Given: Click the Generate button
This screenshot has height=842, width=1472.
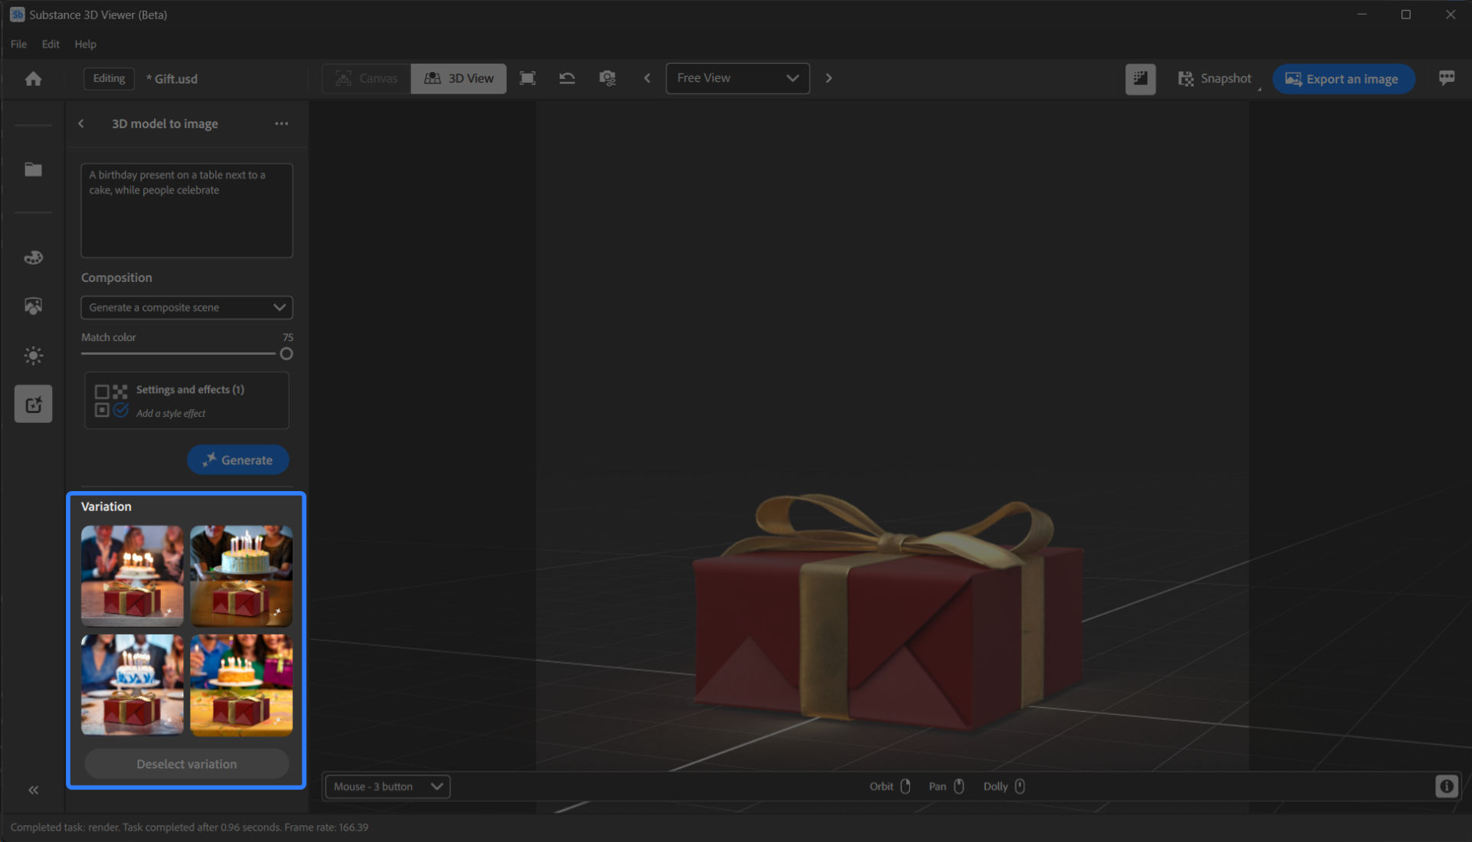Looking at the screenshot, I should [238, 460].
